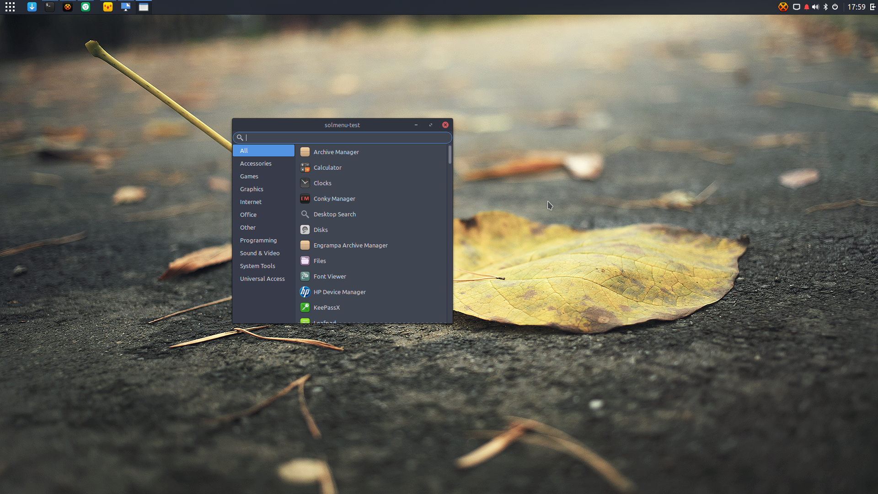Click the 'Clocks' label
This screenshot has width=878, height=494.
pyautogui.click(x=322, y=183)
